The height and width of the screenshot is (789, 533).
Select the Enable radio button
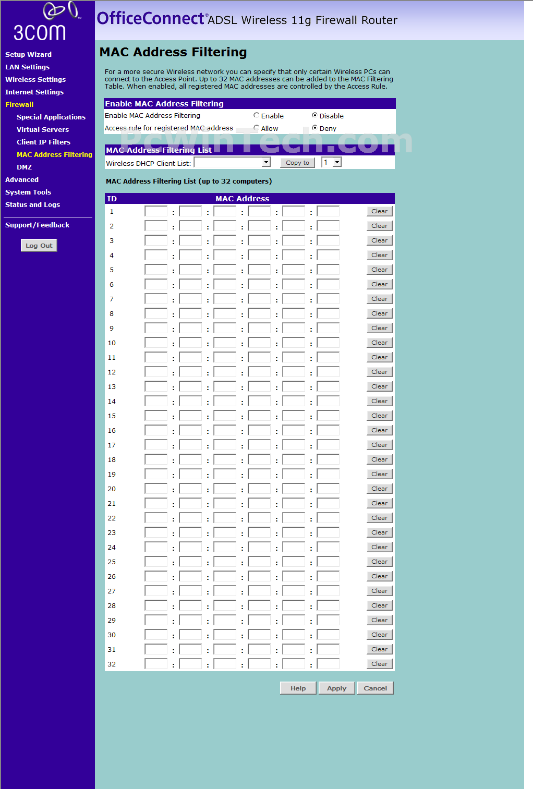[x=256, y=115]
